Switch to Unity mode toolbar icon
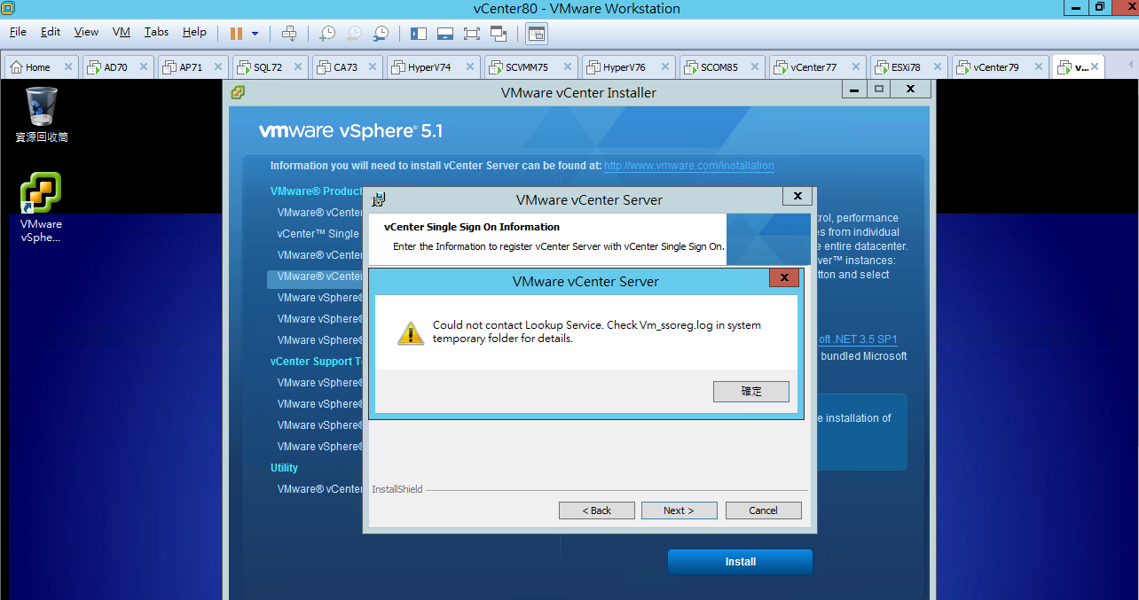Screen dimensions: 1139x600 click(x=499, y=33)
